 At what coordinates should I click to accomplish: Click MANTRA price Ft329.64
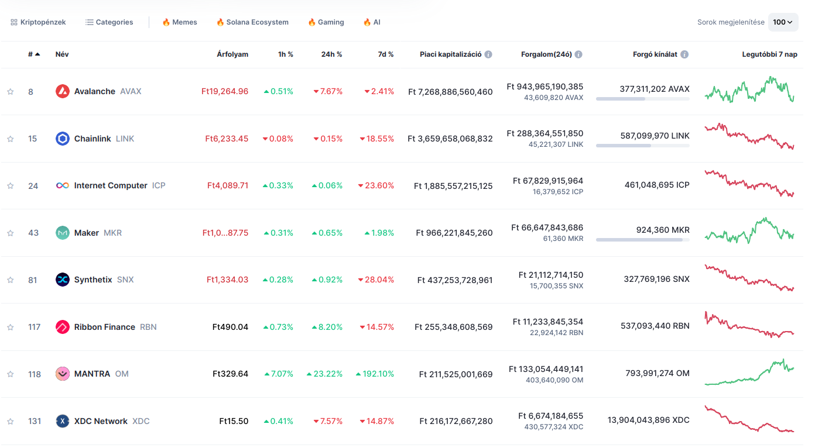(231, 374)
